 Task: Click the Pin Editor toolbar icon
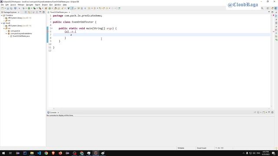tap(119, 8)
